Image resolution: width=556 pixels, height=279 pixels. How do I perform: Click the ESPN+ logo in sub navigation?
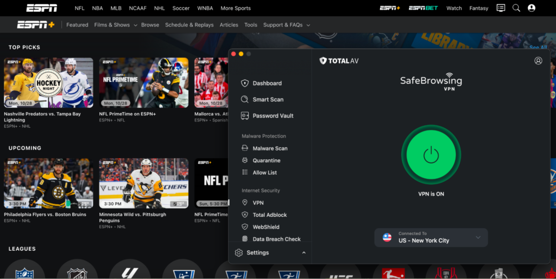pyautogui.click(x=36, y=25)
